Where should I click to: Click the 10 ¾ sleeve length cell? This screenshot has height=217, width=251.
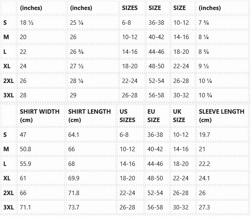[x=205, y=95]
